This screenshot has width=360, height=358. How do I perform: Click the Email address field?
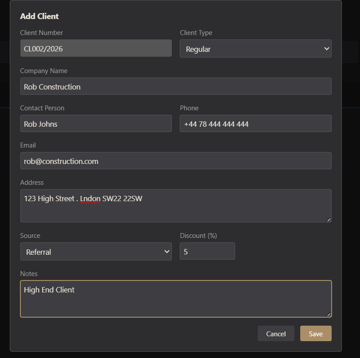pos(175,161)
